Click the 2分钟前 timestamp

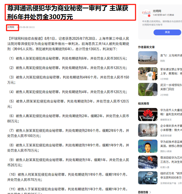164,95
